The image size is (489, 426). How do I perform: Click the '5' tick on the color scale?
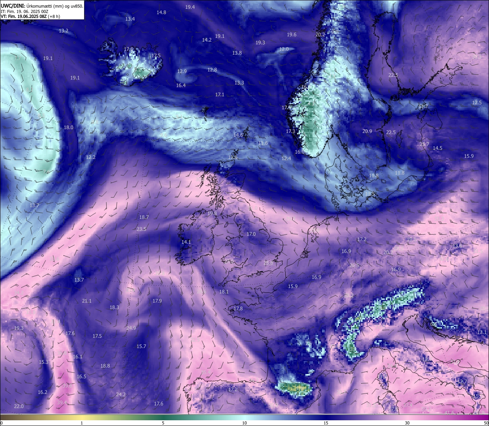(x=163, y=423)
